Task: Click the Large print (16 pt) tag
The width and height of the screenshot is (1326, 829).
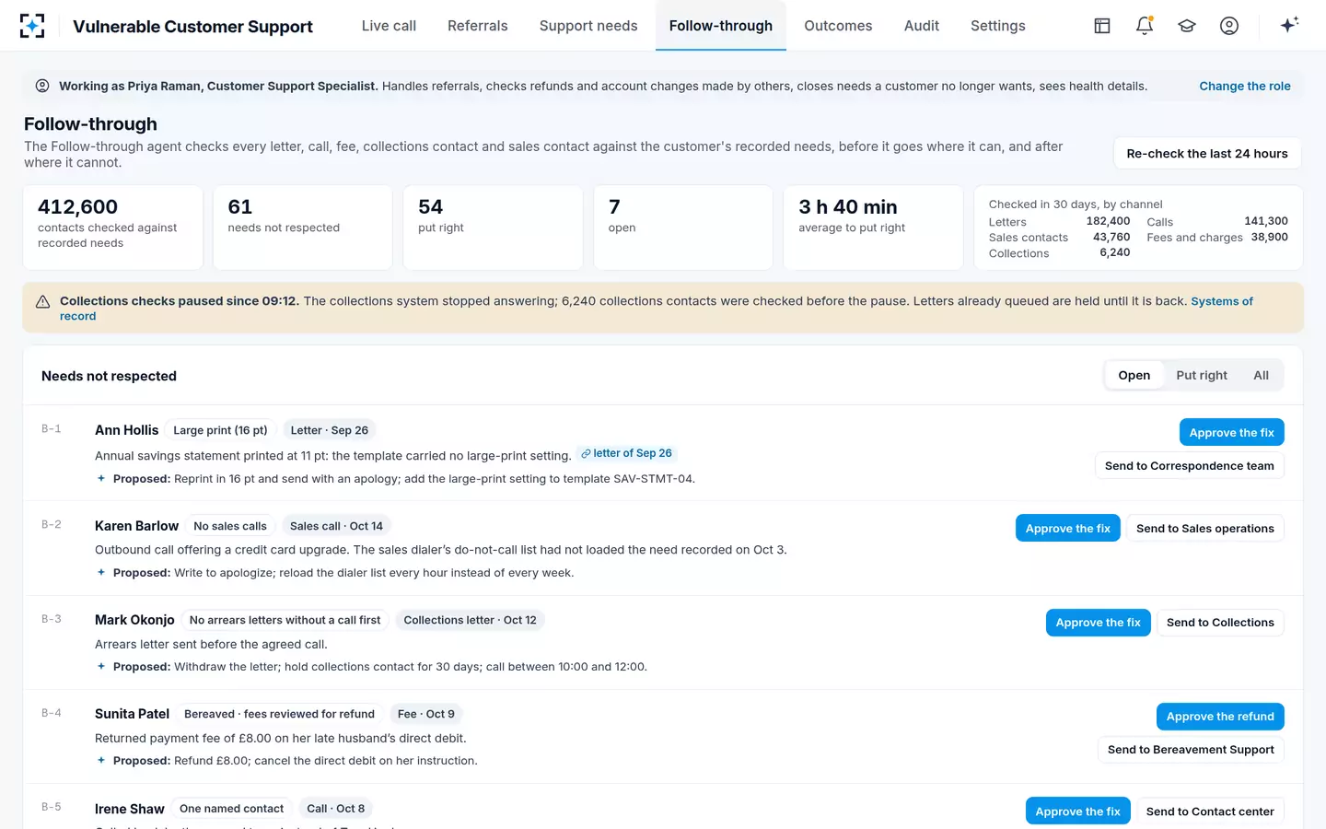Action: (x=220, y=430)
